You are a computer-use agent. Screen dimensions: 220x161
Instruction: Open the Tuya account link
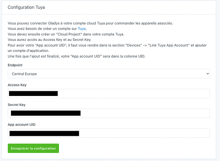click(82, 29)
